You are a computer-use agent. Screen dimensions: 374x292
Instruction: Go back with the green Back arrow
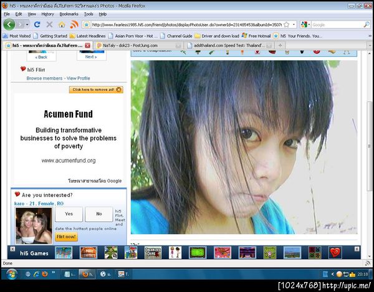[x=9, y=24]
